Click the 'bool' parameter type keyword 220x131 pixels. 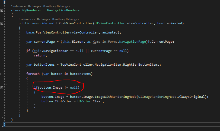pos(161,23)
